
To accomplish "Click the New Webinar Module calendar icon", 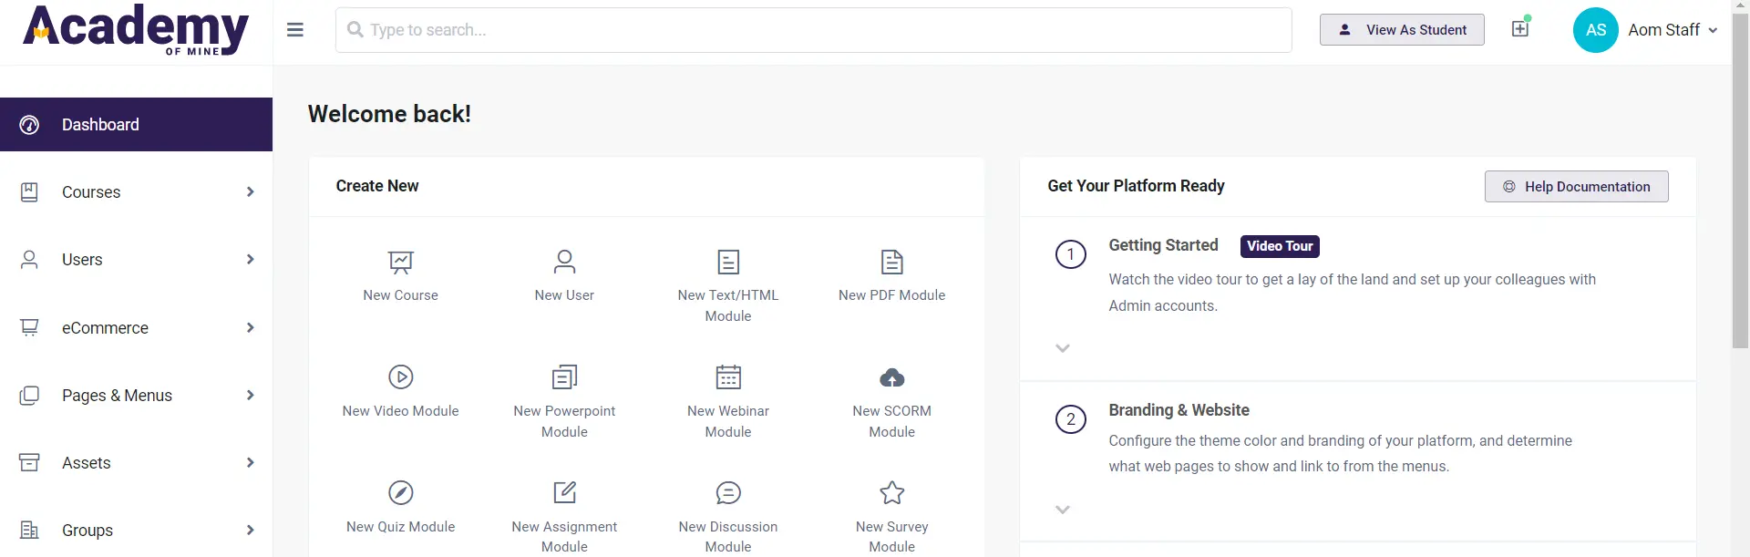I will [728, 376].
